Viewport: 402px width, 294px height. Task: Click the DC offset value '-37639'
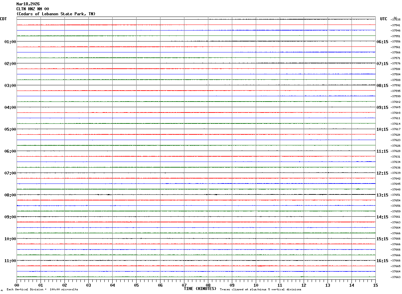[x=395, y=173]
